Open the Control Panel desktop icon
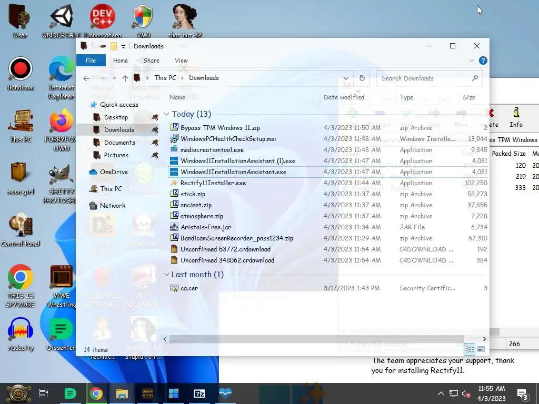 21,230
